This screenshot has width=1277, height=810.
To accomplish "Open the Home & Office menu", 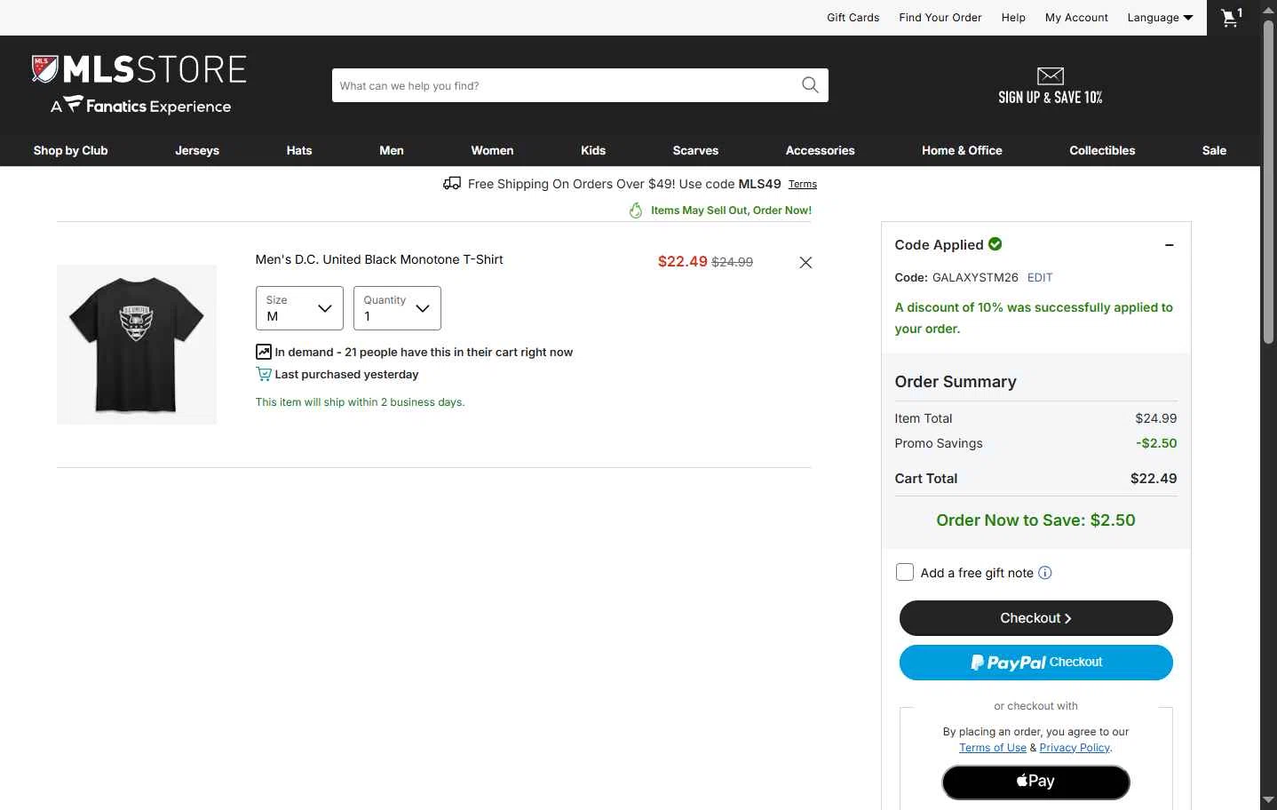I will pyautogui.click(x=962, y=150).
